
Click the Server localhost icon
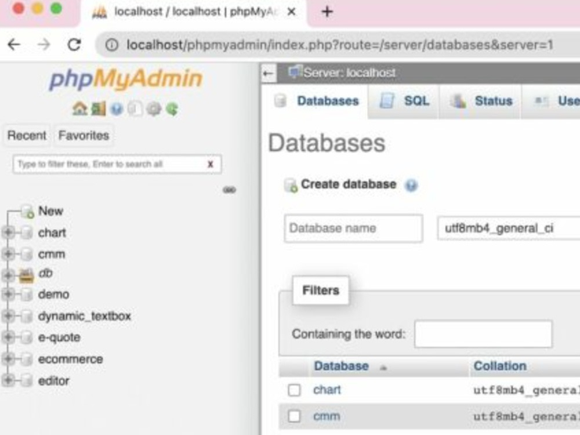click(295, 72)
